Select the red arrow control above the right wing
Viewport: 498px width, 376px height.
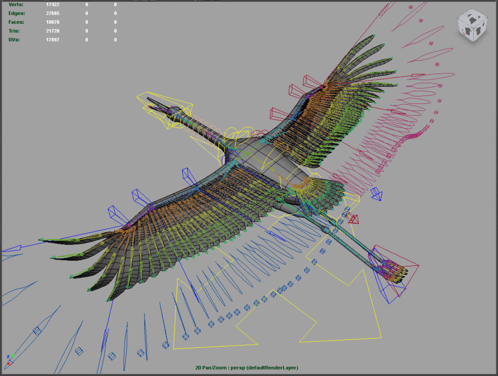[416, 76]
